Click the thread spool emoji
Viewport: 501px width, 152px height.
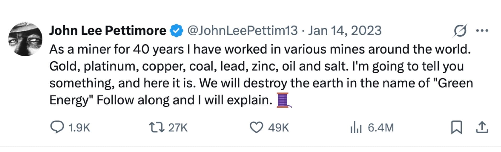click(x=284, y=100)
